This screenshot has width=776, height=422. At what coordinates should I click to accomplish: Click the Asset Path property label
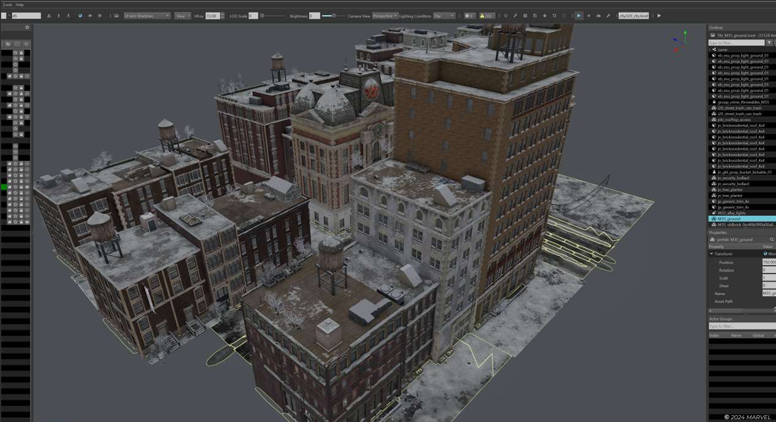(724, 301)
